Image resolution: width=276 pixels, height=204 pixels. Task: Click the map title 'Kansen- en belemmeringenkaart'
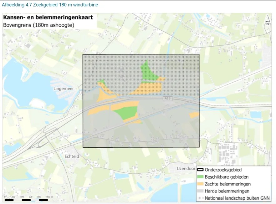(x=48, y=17)
